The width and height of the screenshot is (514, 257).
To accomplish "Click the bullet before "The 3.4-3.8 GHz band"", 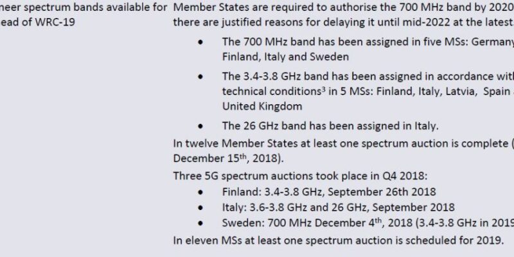I will pos(200,76).
